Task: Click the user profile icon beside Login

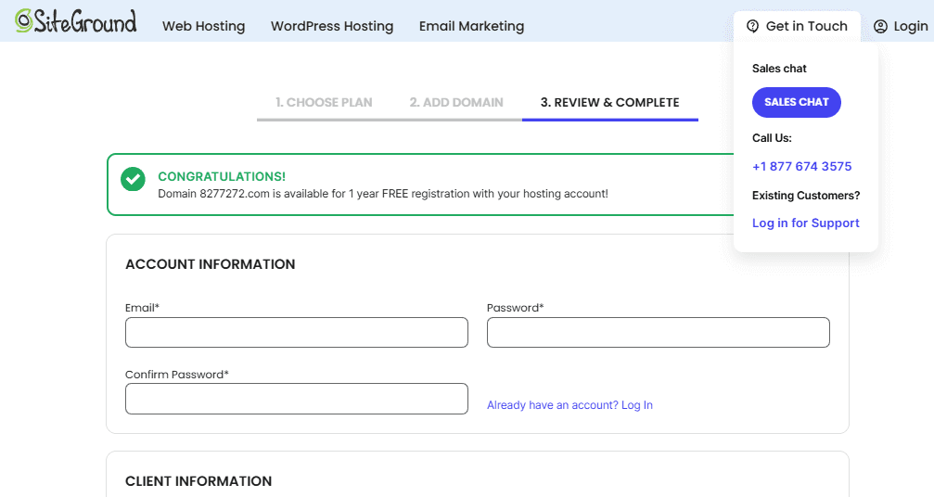Action: pyautogui.click(x=880, y=27)
